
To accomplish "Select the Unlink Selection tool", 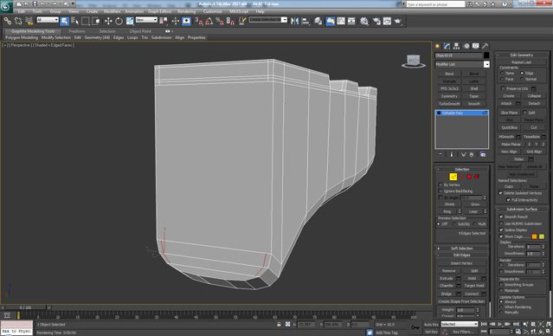I will [x=18, y=21].
